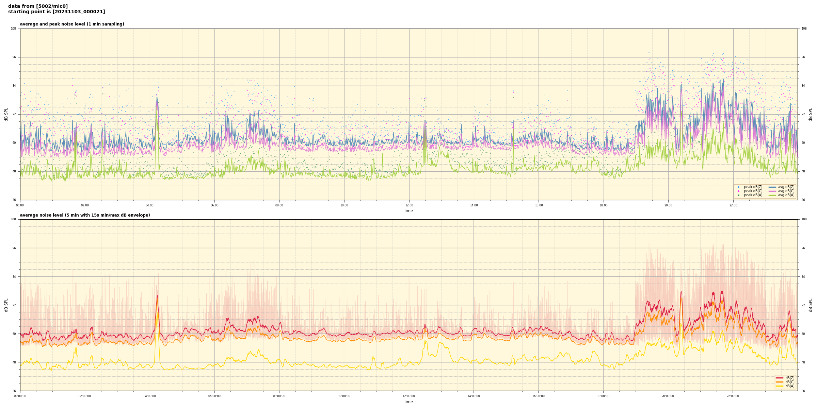Click the 04:00 noise spike peak in lower chart
This screenshot has height=408, width=817.
157,295
